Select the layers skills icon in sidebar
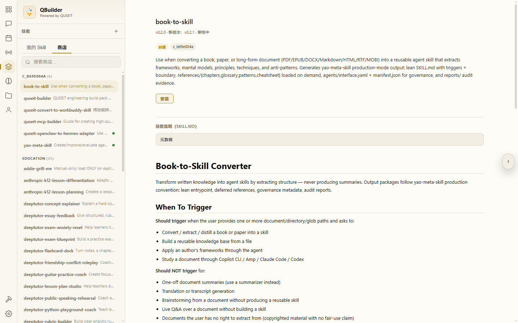The width and height of the screenshot is (518, 323). (9, 67)
